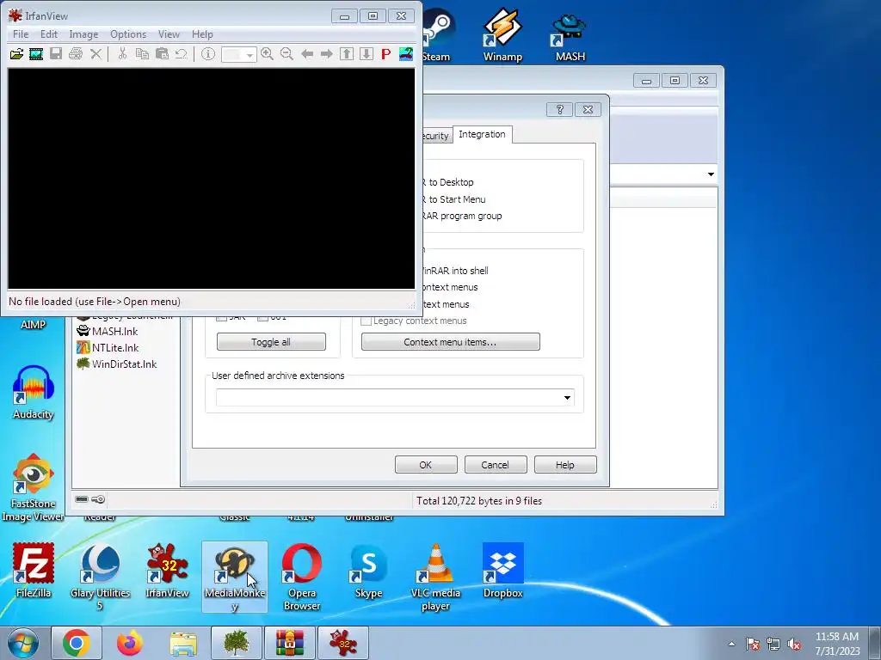Click the WinRAR taskbar button
The image size is (881, 660).
pyautogui.click(x=289, y=643)
